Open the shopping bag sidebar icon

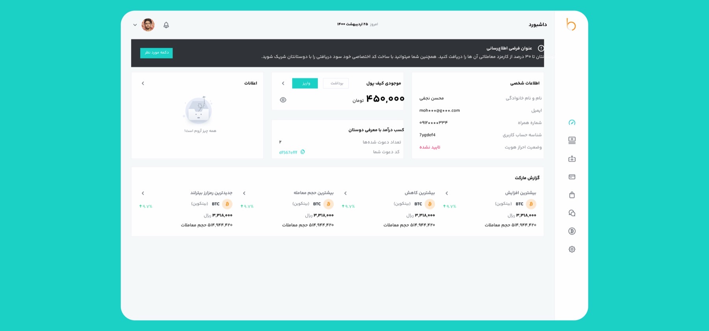(572, 195)
